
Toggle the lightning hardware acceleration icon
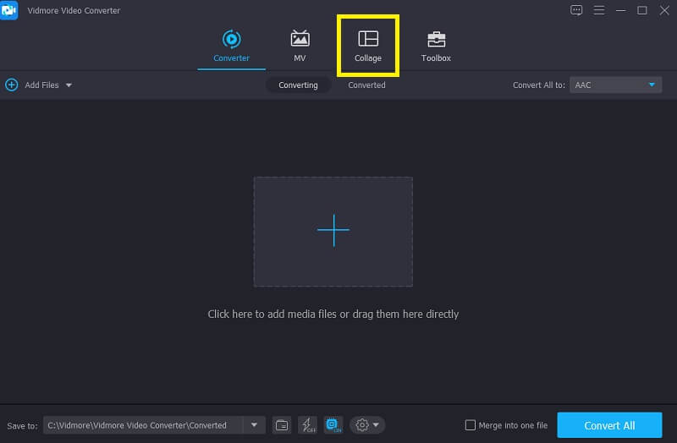307,425
